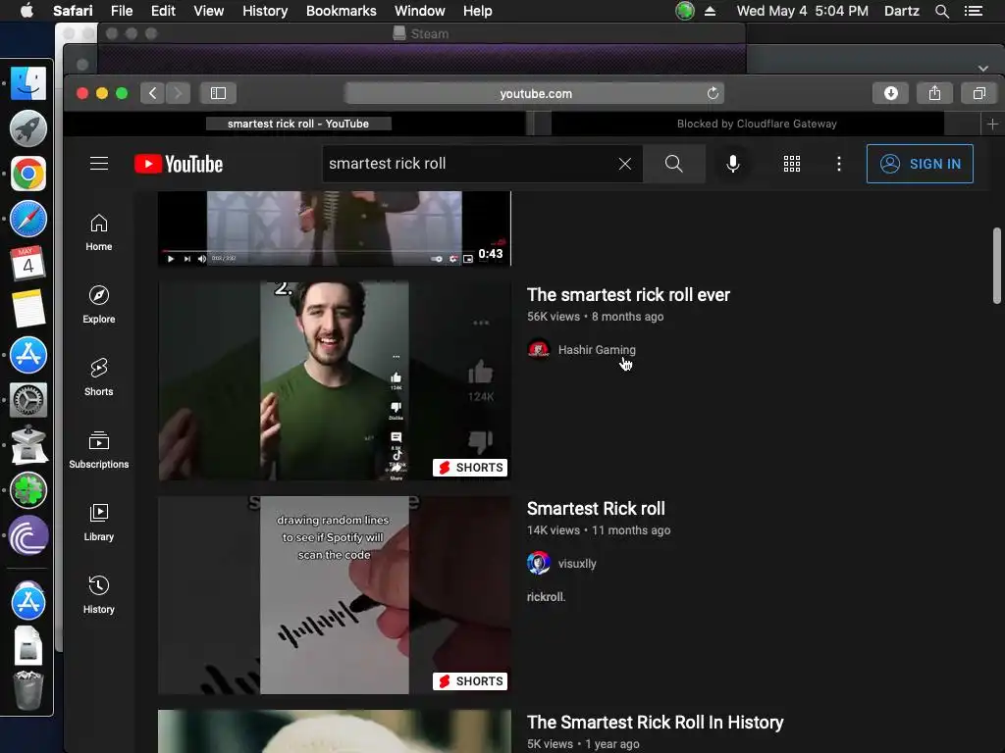Open History in sidebar
Viewport: 1005px width, 753px height.
[x=99, y=595]
